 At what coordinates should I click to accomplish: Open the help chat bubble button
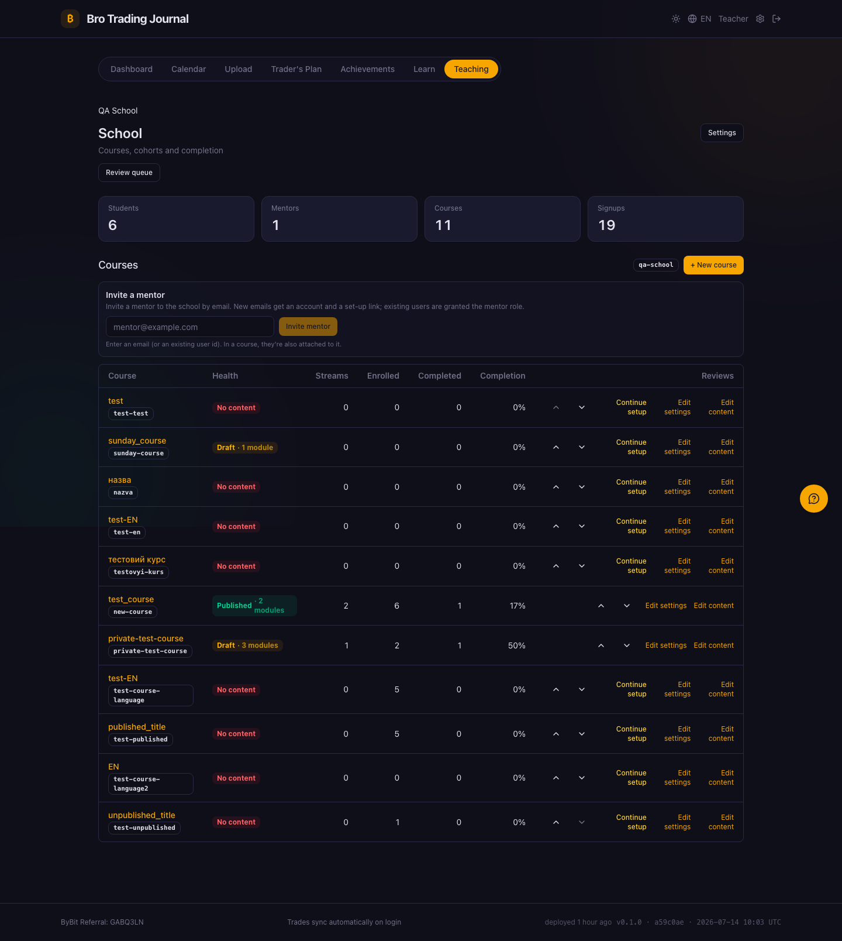[x=814, y=499]
